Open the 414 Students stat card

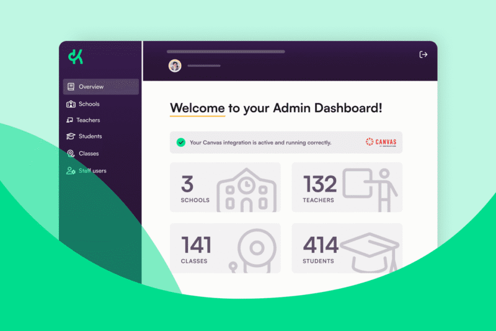tap(347, 248)
